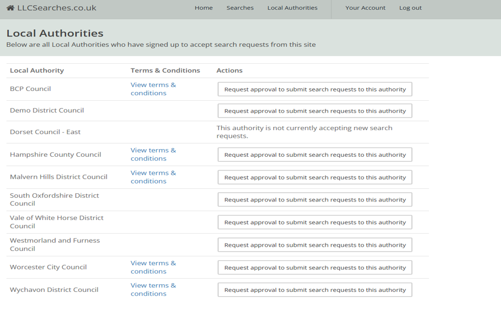Request approval for Vale of White Horse District Council
Viewport: 501px width, 312px height.
(x=315, y=222)
